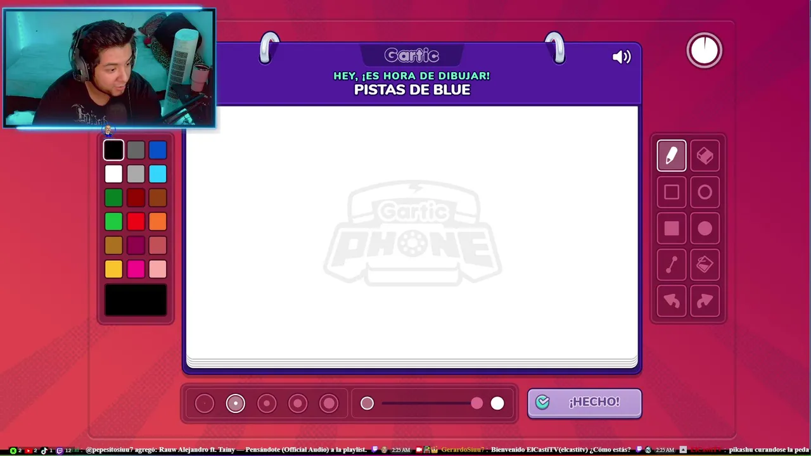Click the white drawing canvas
This screenshot has height=456, width=811.
pyautogui.click(x=412, y=232)
